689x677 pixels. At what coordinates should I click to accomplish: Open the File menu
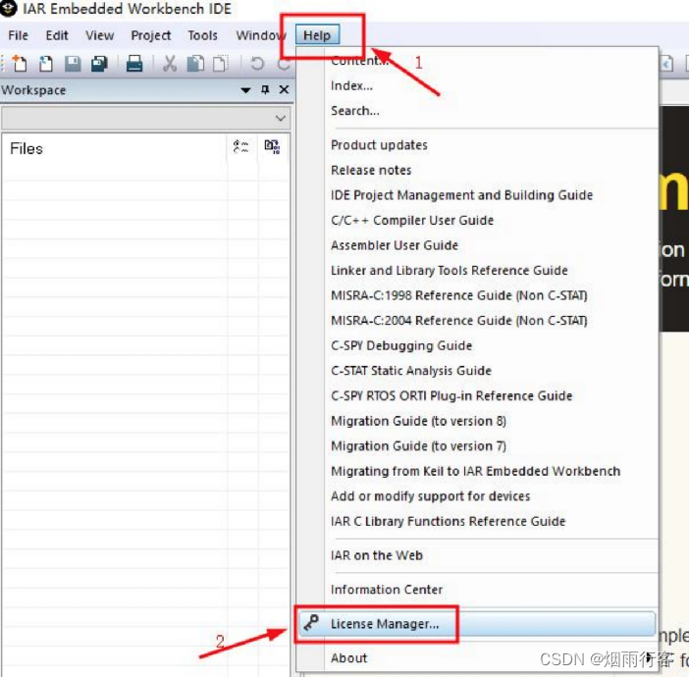18,35
